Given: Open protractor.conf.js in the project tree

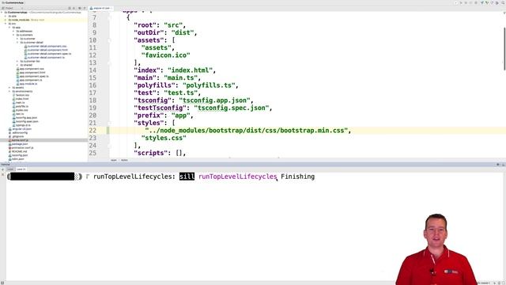Looking at the screenshot, I should coord(22,148).
